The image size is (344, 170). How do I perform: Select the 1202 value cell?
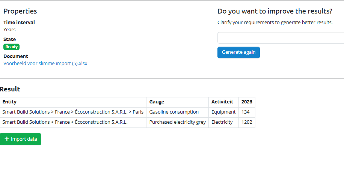(x=247, y=122)
